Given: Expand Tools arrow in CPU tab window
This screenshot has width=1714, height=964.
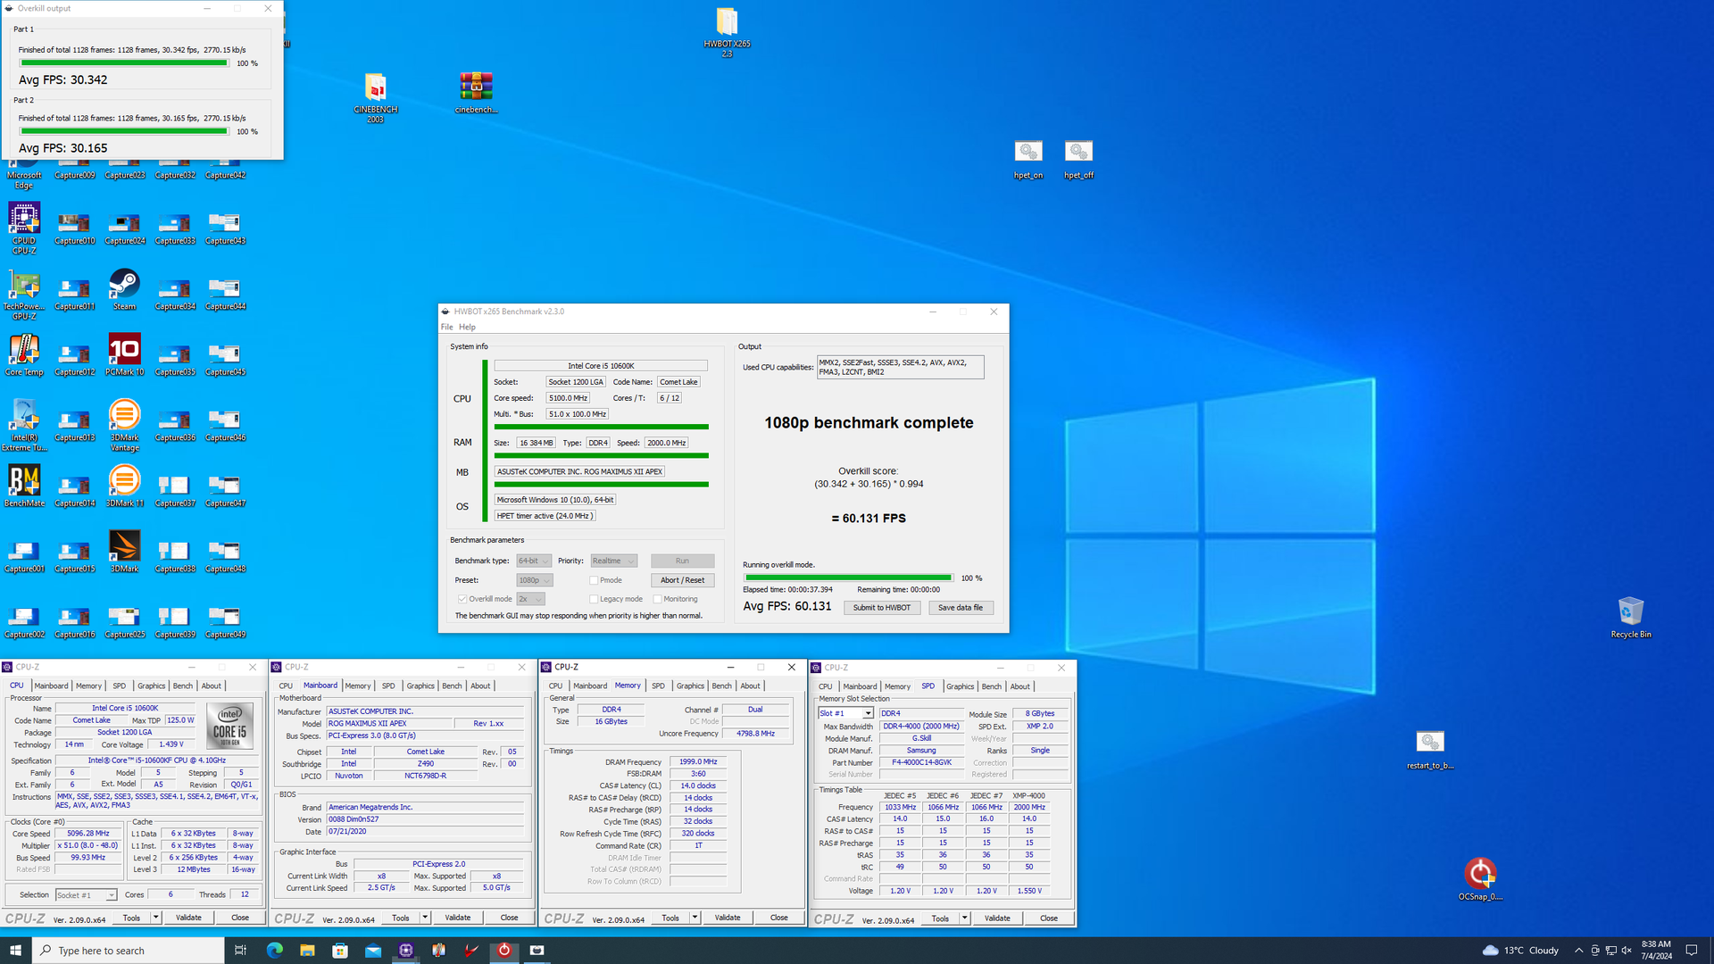Looking at the screenshot, I should (x=155, y=918).
